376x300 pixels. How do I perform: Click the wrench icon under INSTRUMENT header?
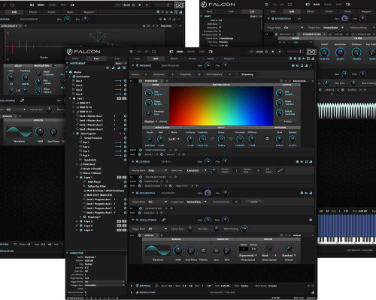(x=67, y=67)
